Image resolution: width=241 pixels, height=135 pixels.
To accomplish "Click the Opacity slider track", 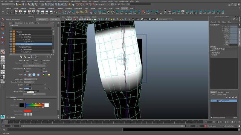I will point(38,85).
